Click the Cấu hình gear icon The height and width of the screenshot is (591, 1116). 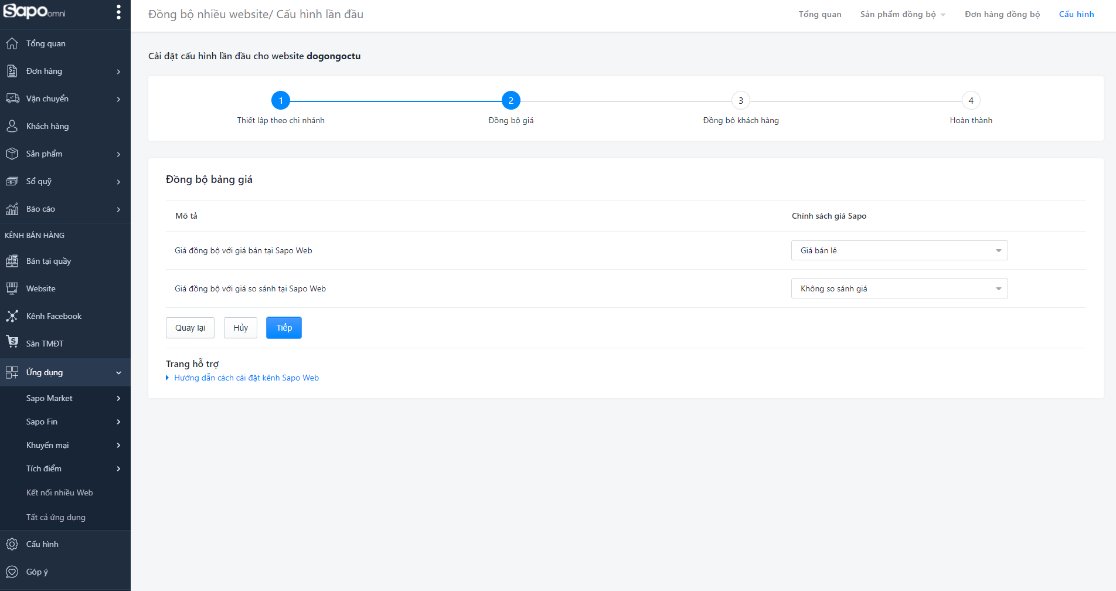pos(12,544)
